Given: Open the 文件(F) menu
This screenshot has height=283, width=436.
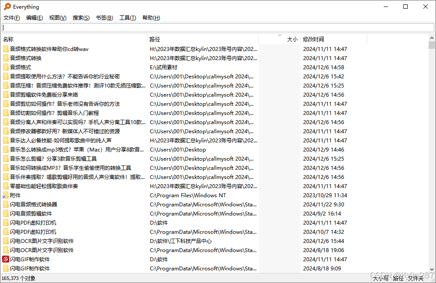Looking at the screenshot, I should (x=12, y=18).
